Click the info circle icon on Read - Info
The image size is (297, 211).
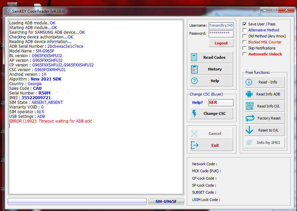pos(249,82)
